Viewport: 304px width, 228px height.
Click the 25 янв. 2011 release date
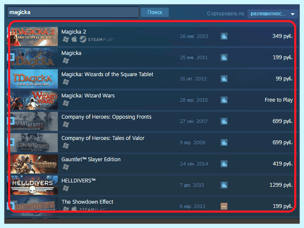194,58
